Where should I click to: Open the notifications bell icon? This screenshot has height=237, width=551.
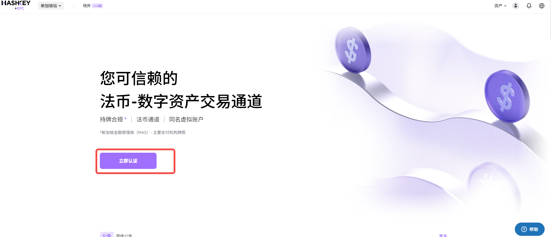coord(529,6)
